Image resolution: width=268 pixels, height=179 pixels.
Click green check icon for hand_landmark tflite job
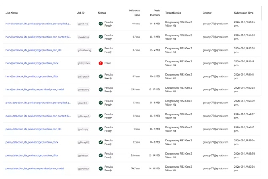[x=100, y=76]
